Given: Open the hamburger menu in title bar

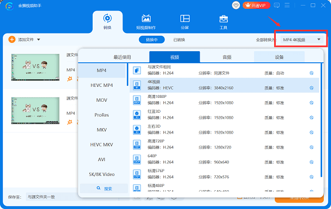Looking at the screenshot, I should pos(287,5).
